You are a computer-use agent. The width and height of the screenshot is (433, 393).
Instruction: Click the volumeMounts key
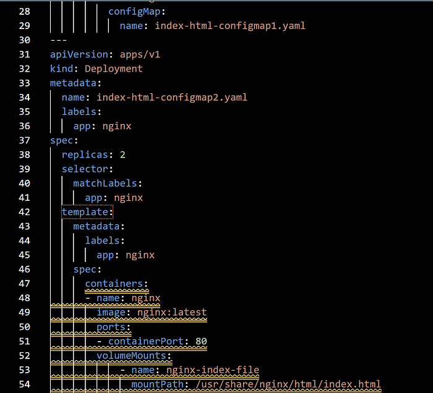(x=131, y=356)
